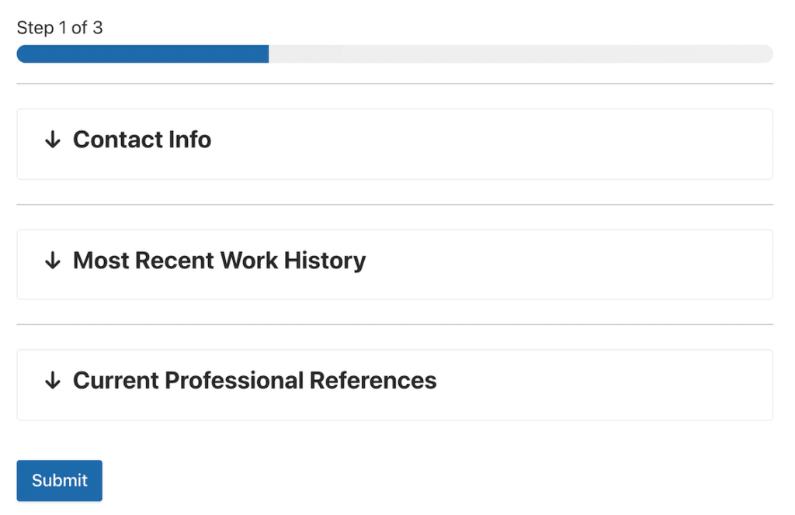
Task: Click the divider line above Contact Info
Action: click(394, 83)
